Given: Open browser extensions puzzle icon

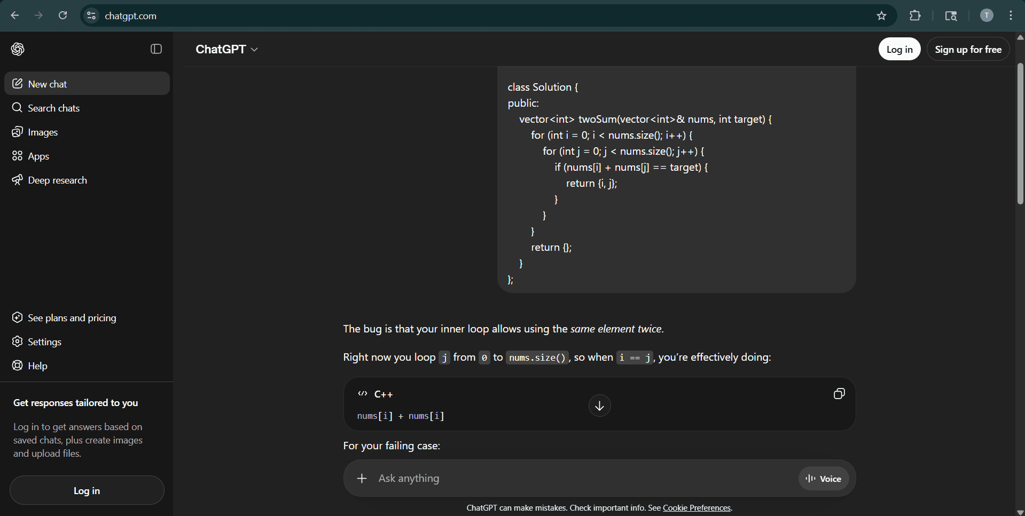Looking at the screenshot, I should (915, 15).
